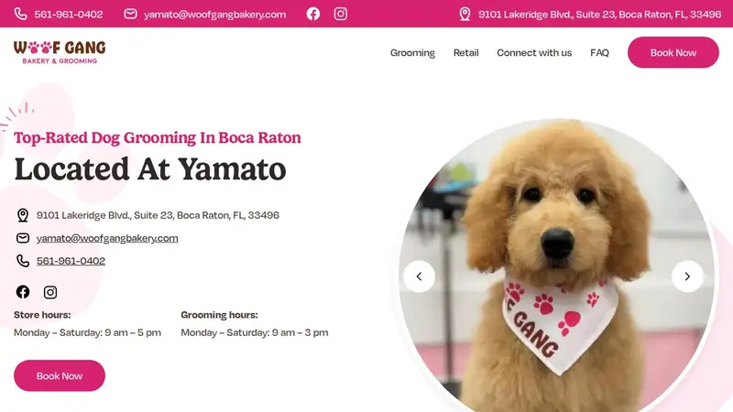Viewport: 733px width, 412px height.
Task: Click the underlined 561-961-0402 phone link
Action: coord(71,261)
